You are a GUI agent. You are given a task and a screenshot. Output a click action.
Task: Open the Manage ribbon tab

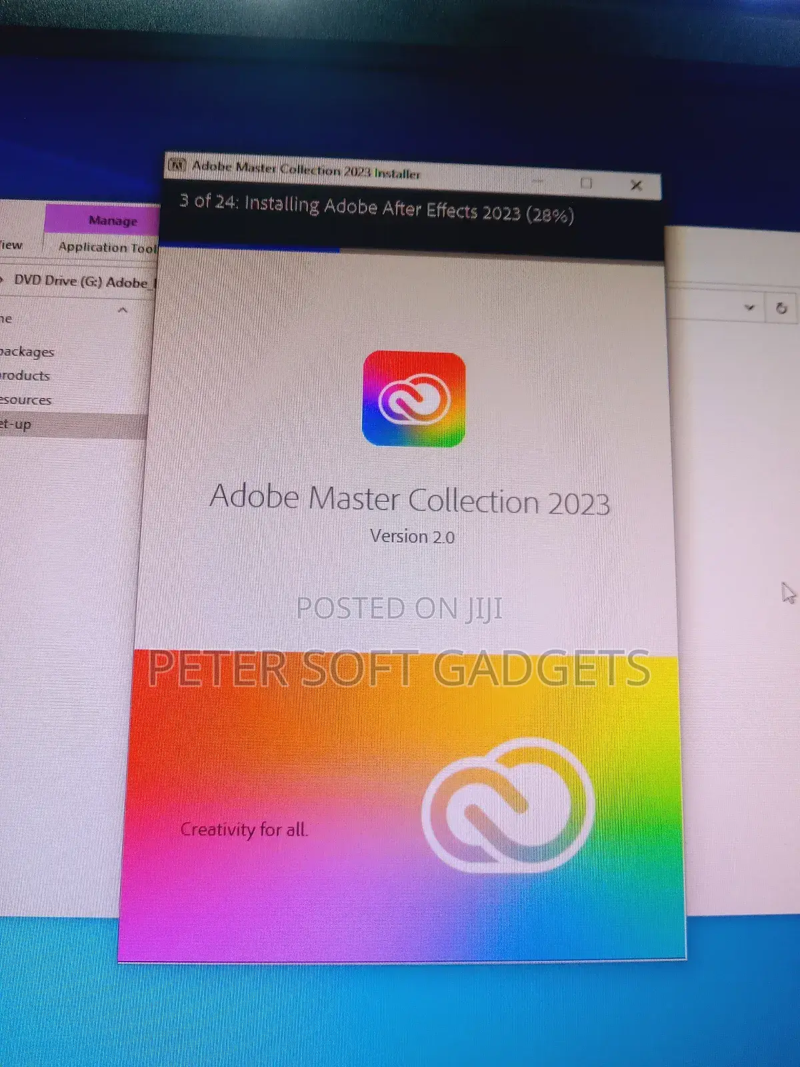112,220
